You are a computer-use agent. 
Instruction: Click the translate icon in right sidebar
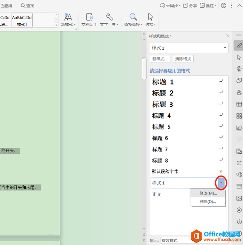click(239, 175)
